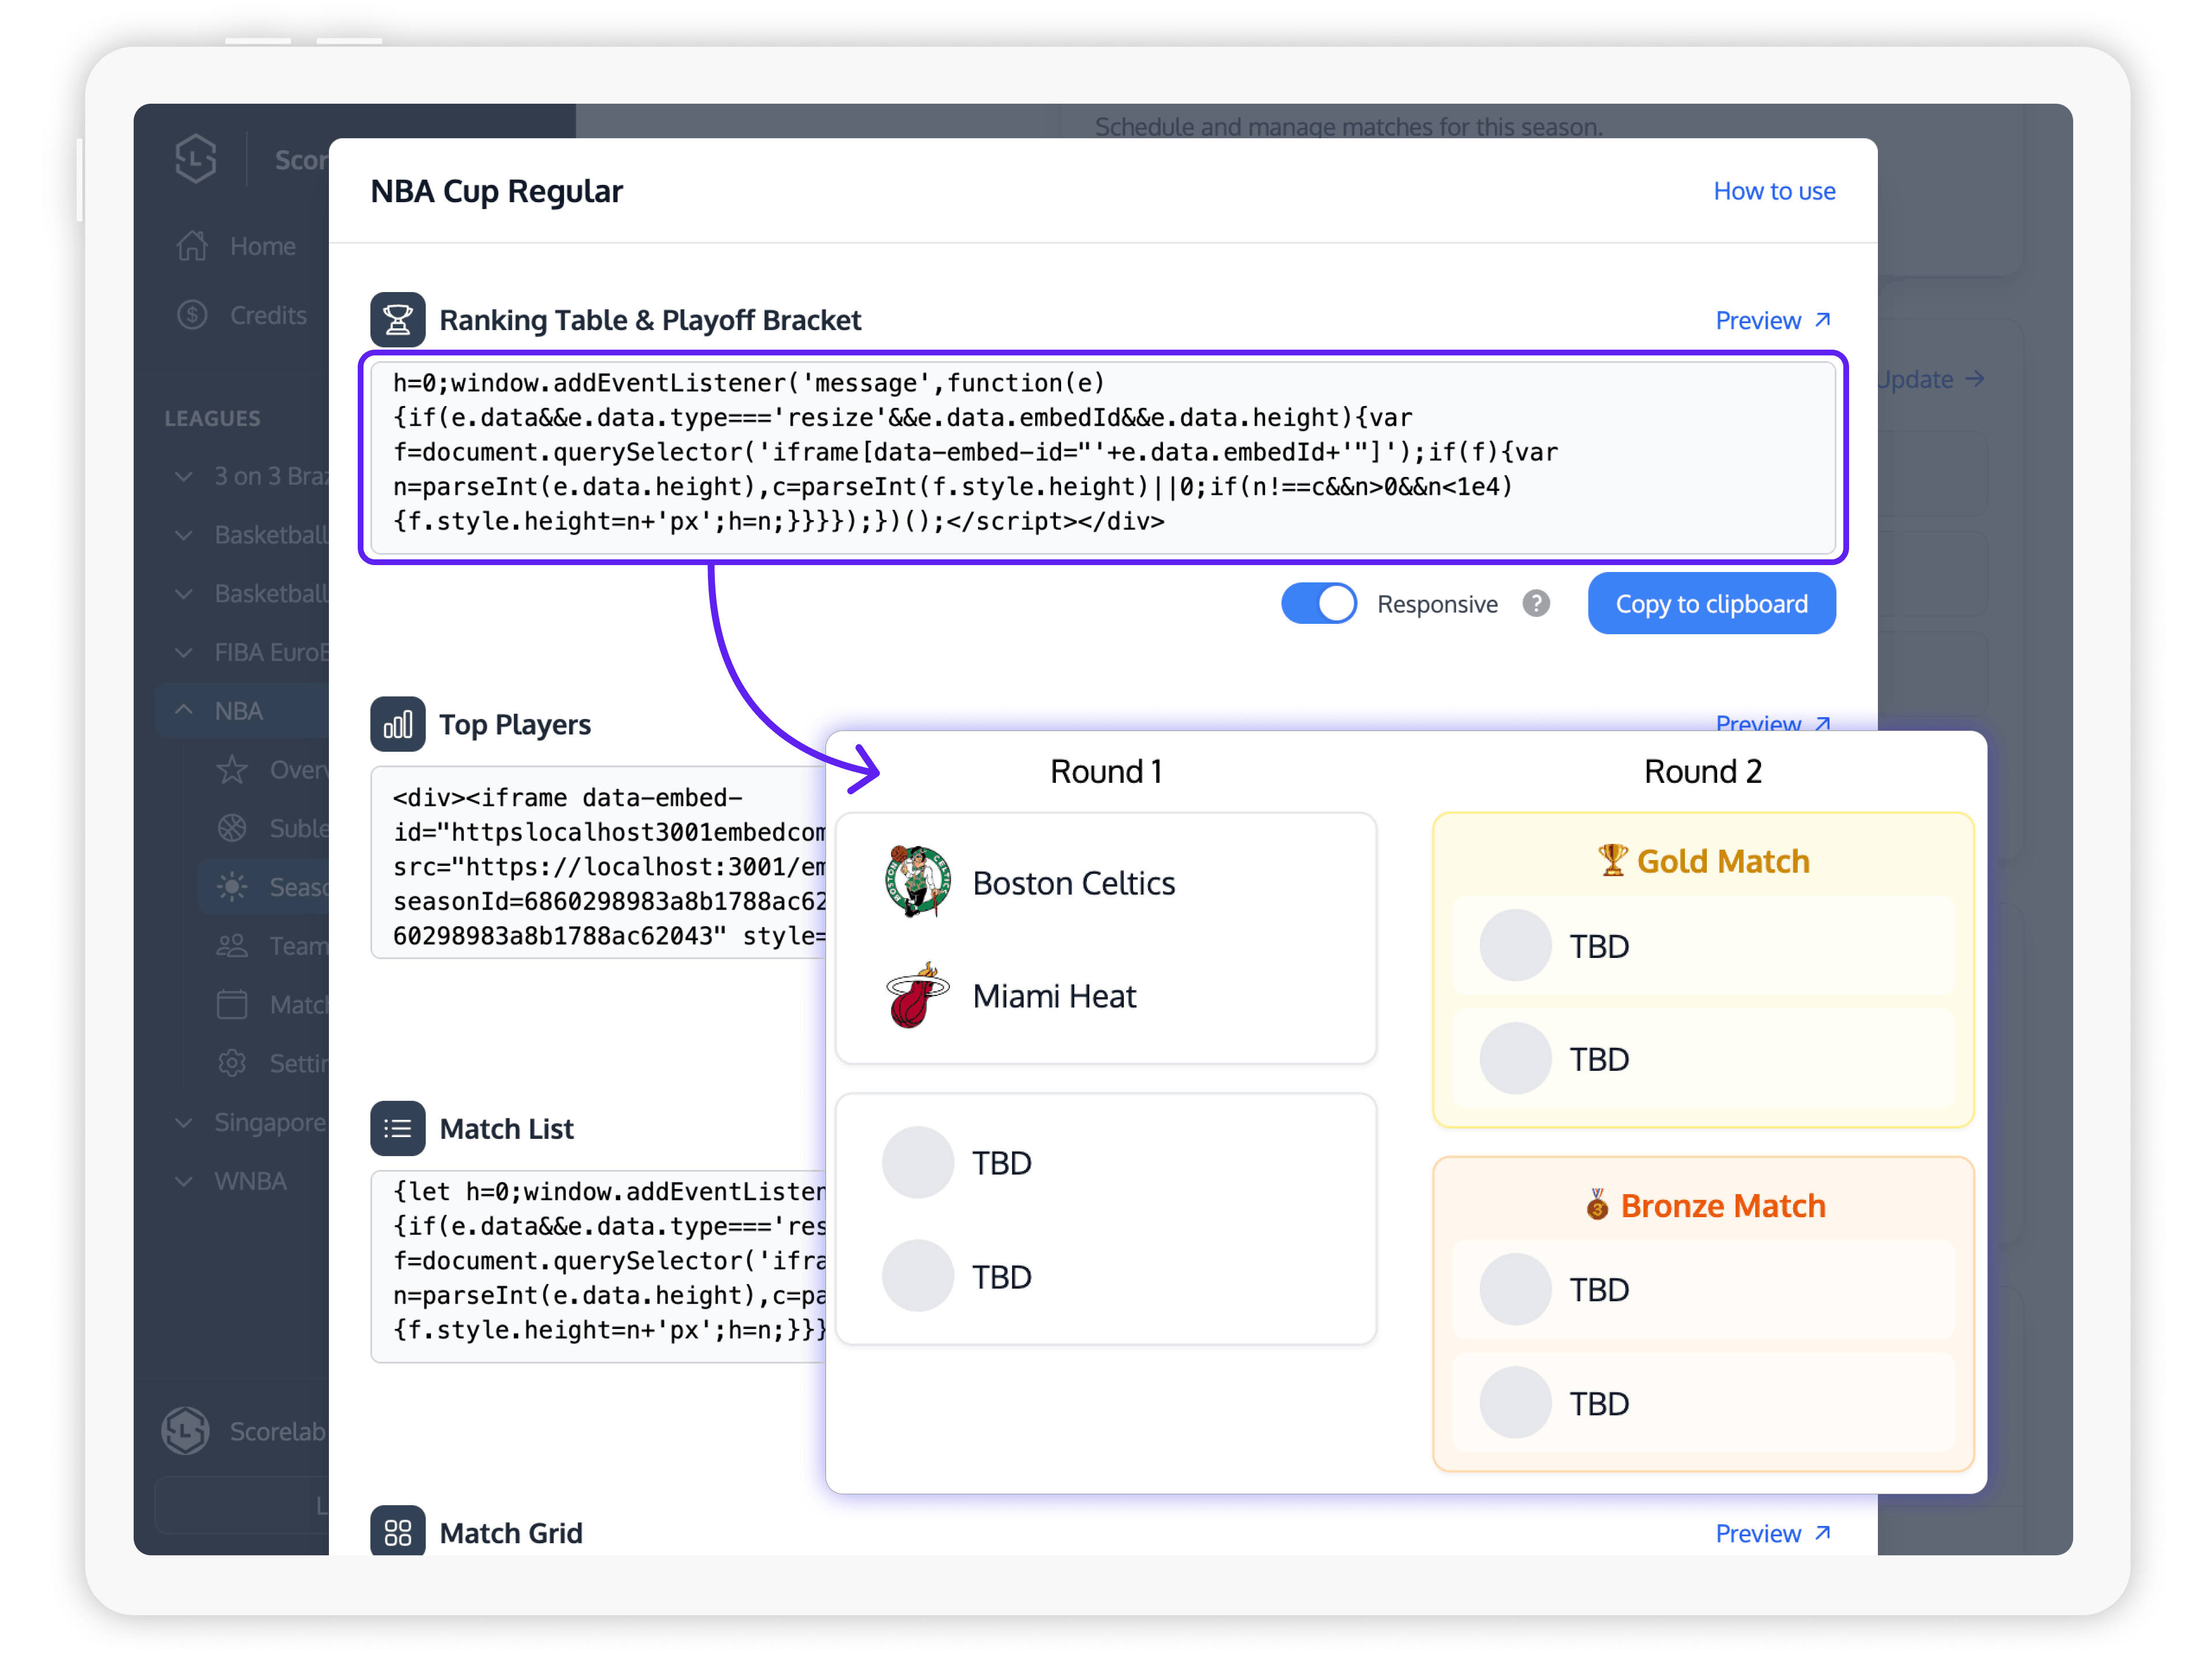Open Credits via the dollar coin icon
This screenshot has width=2212, height=1659.
tap(192, 315)
